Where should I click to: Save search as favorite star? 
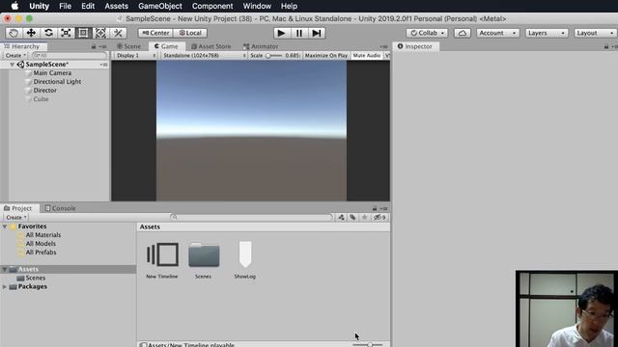(365, 217)
